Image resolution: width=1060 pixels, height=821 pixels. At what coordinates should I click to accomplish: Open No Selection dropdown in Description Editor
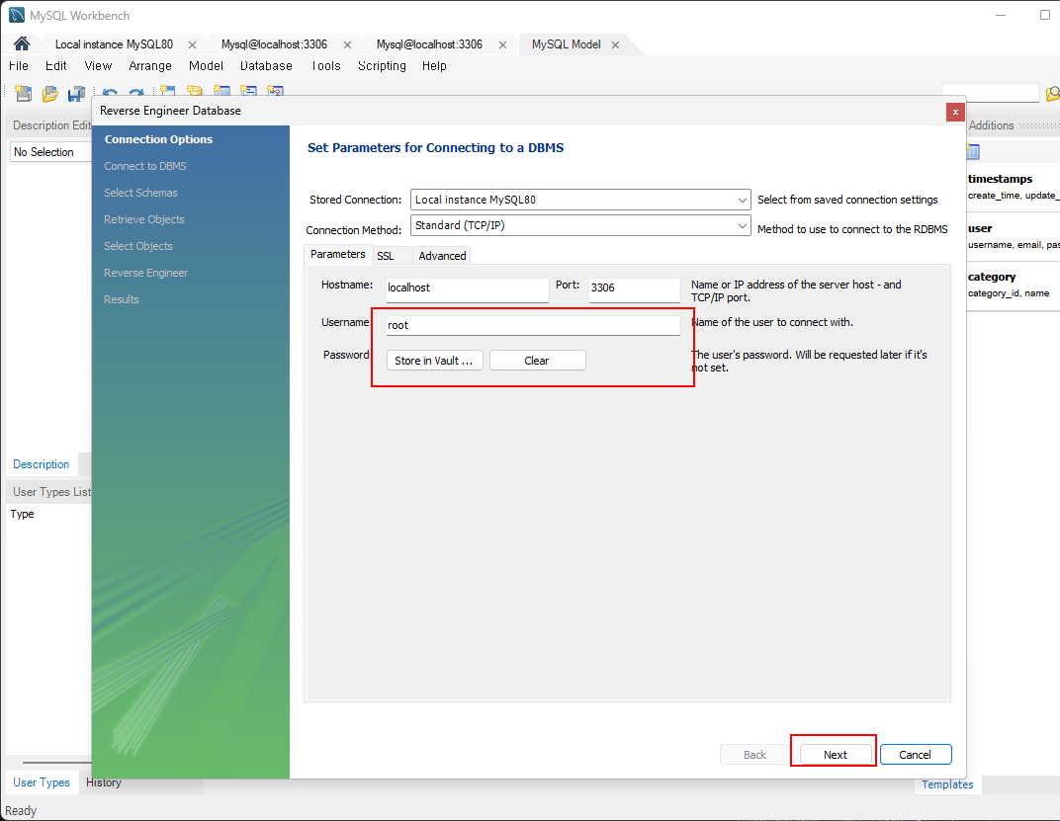(50, 152)
